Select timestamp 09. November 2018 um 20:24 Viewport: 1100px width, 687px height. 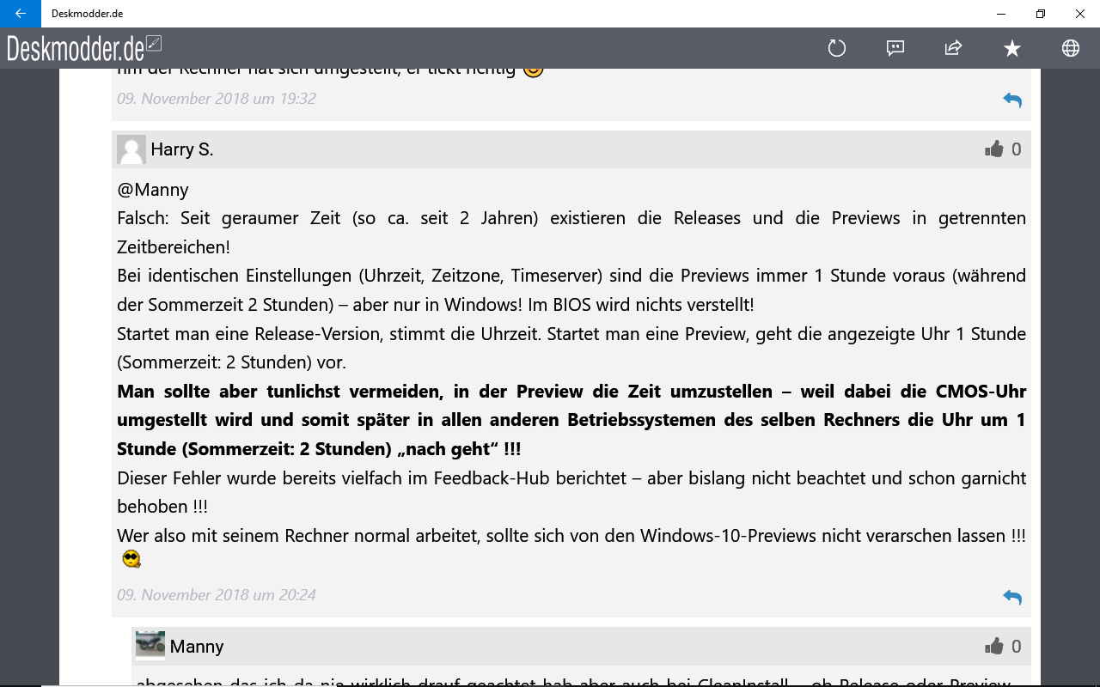coord(217,595)
